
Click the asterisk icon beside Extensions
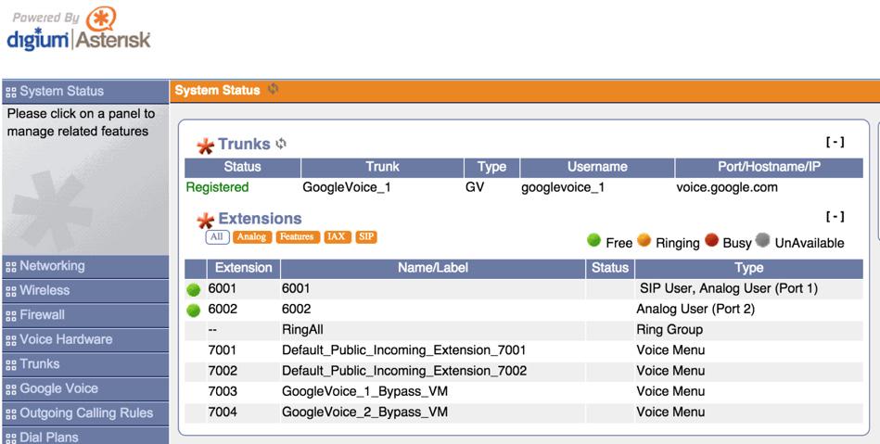pyautogui.click(x=206, y=221)
